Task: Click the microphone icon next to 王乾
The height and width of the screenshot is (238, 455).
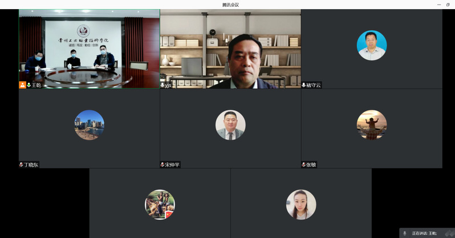Action: point(29,85)
